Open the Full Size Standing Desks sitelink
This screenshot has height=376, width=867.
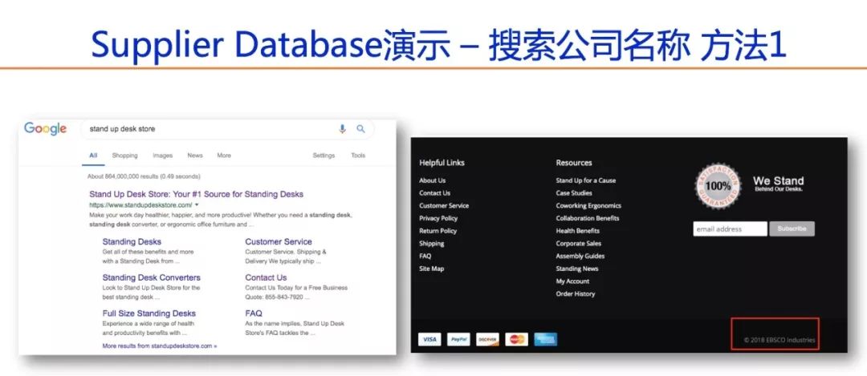point(149,313)
